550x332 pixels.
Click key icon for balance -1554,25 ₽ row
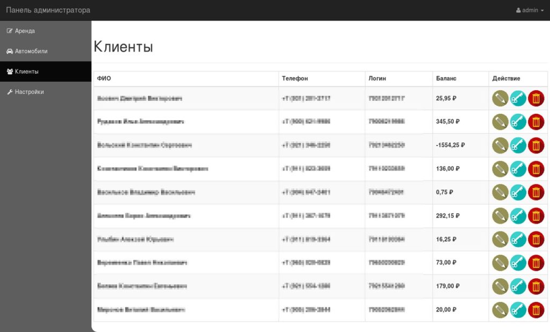pos(518,146)
